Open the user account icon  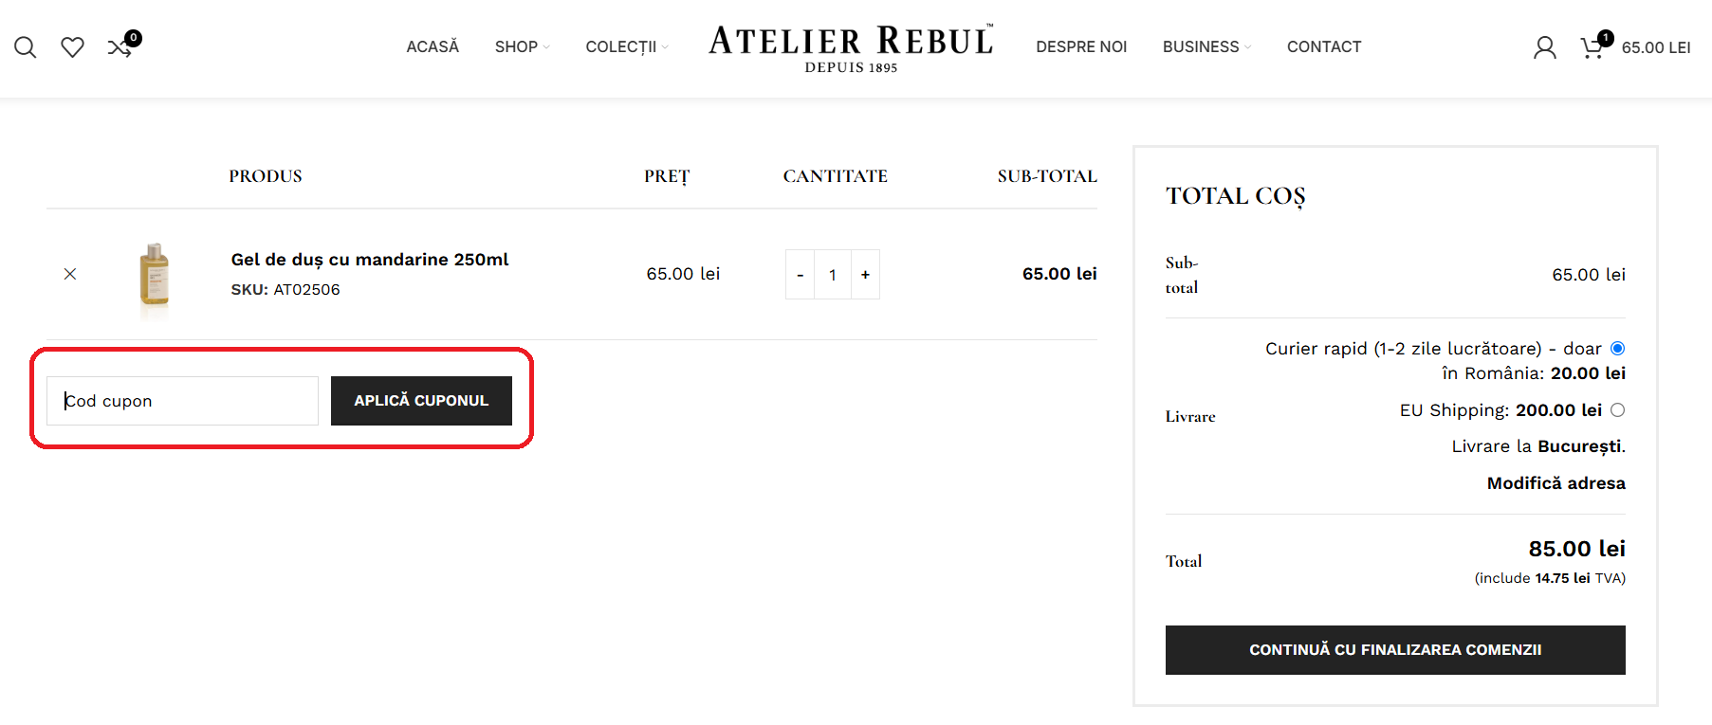1544,47
